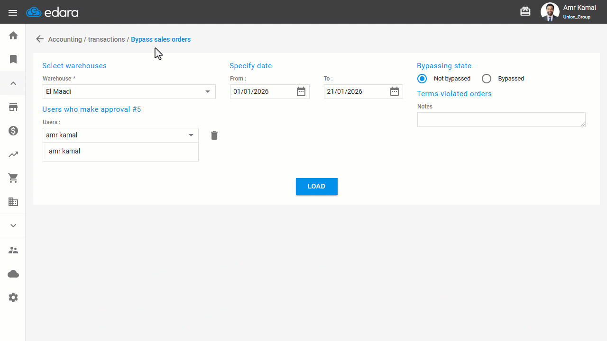Viewport: 607px width, 341px height.
Task: Select the Bypassed radio button
Action: [x=487, y=79]
